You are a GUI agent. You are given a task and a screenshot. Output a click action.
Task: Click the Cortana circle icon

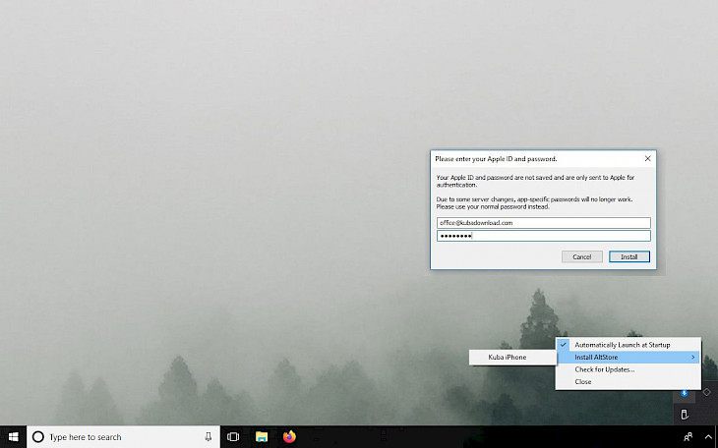tap(38, 437)
